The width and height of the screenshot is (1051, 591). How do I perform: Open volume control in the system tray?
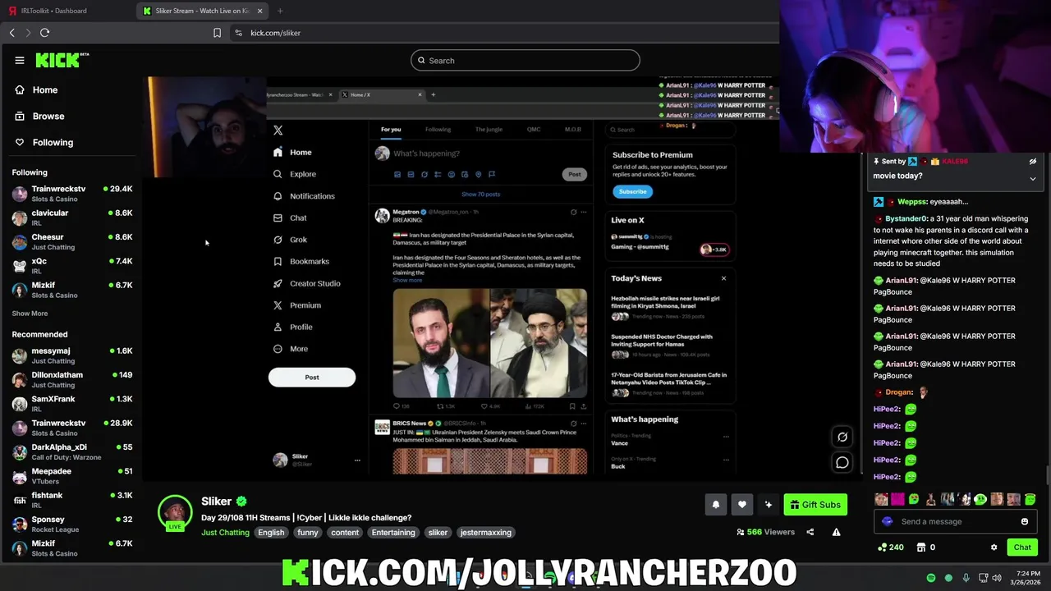[x=997, y=578]
